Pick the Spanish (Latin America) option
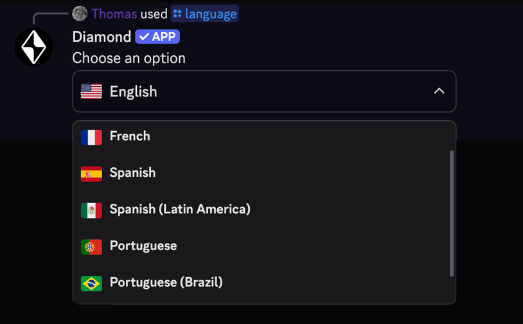The image size is (523, 324). [180, 210]
